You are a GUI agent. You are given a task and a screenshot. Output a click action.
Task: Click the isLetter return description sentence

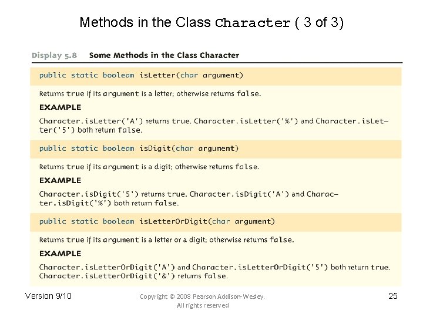[150, 93]
